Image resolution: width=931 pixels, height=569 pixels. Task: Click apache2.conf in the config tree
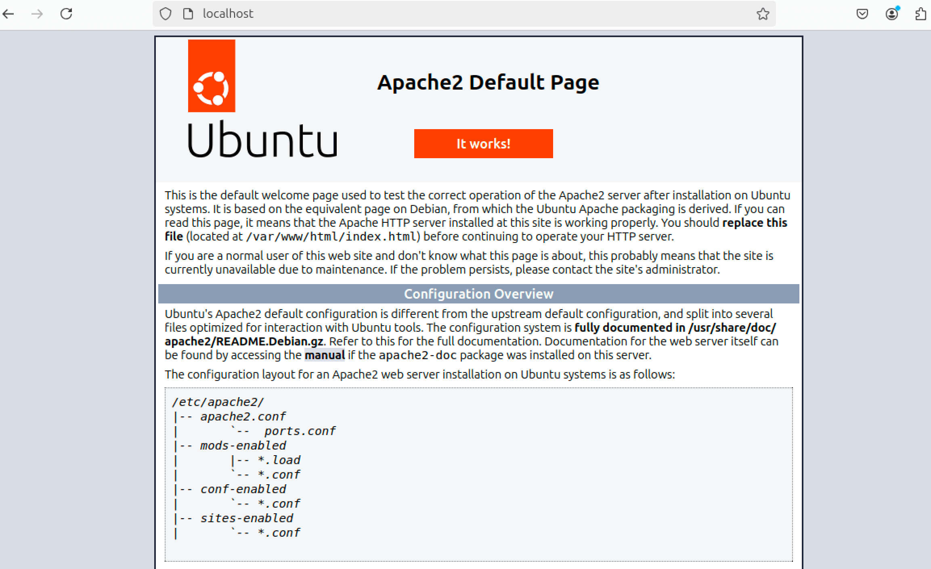(x=243, y=416)
